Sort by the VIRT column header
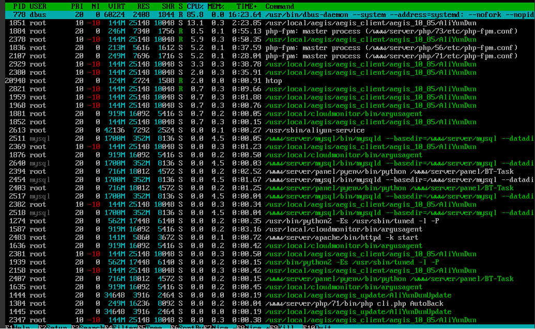 [x=117, y=6]
